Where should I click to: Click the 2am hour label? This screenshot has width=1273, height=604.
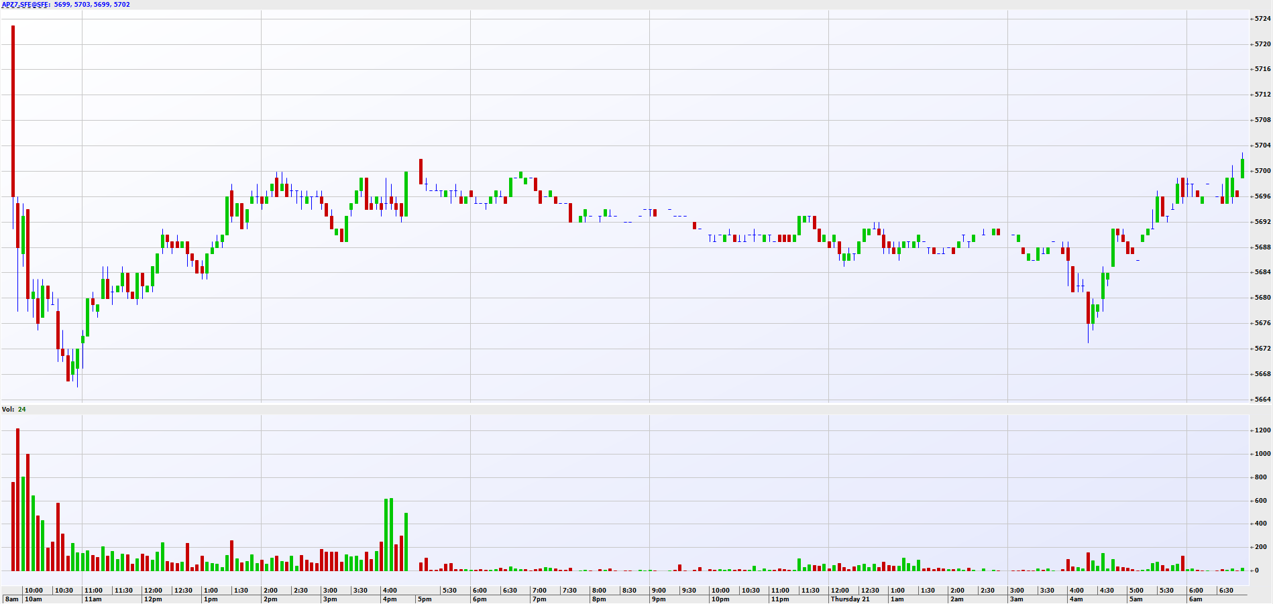click(x=957, y=599)
